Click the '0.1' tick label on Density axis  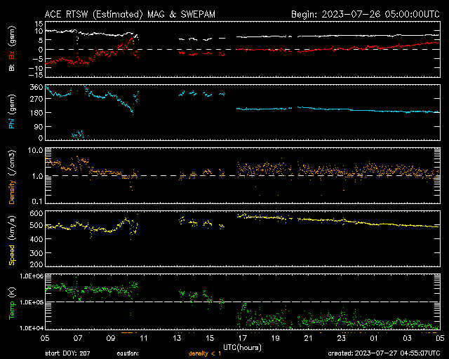coord(37,201)
